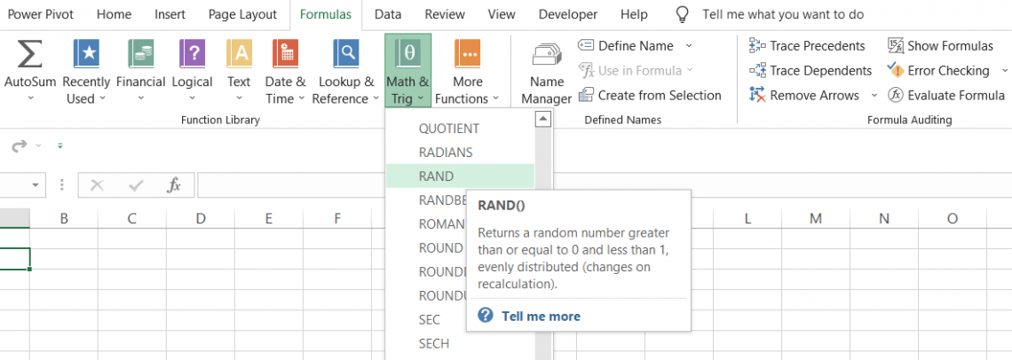Open the Logical functions library
The height and width of the screenshot is (360, 1012).
tap(192, 55)
